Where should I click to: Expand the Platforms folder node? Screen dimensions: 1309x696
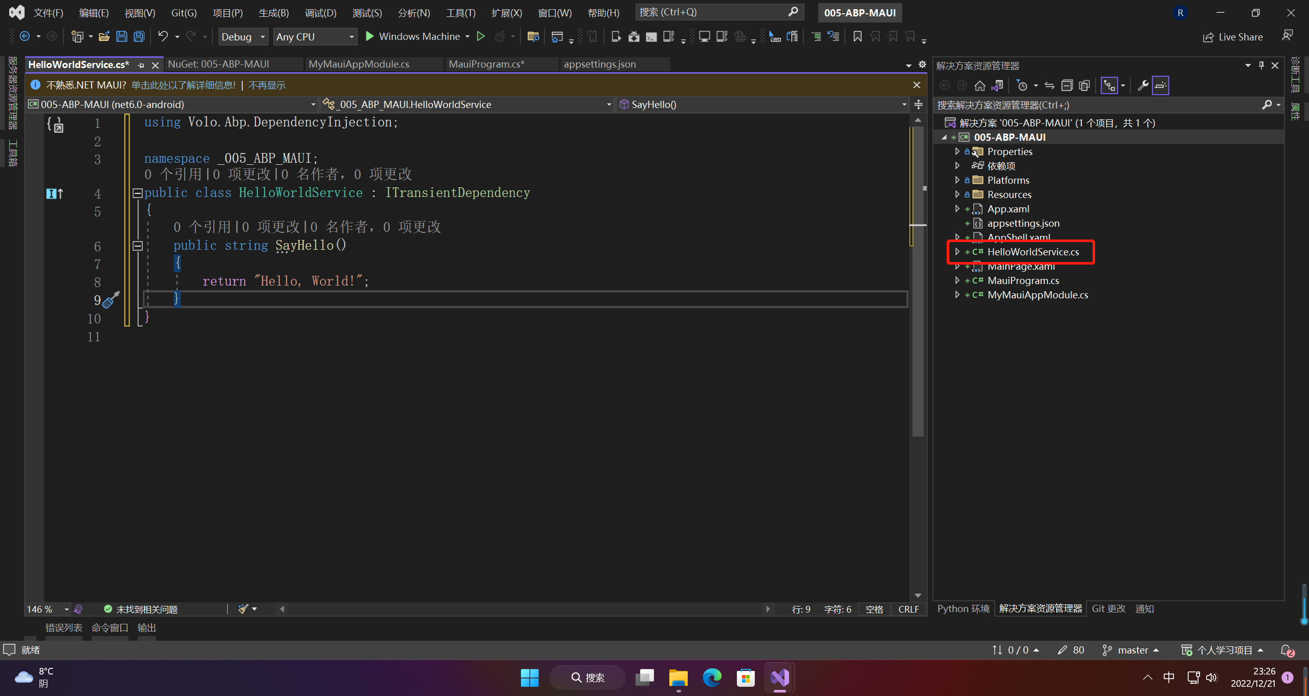957,180
